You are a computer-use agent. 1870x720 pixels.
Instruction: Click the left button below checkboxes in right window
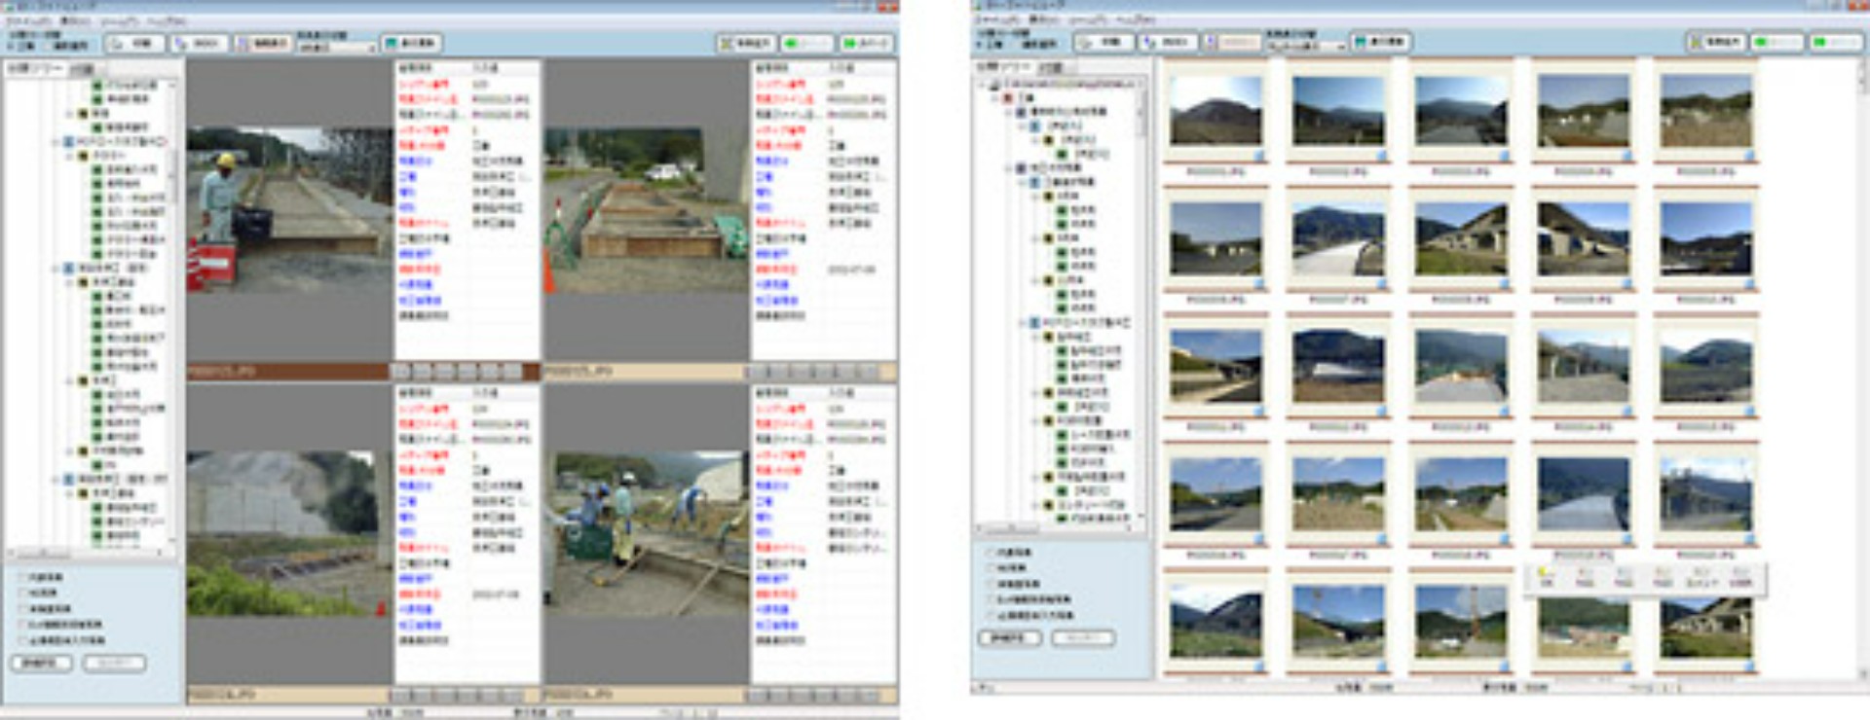1009,638
